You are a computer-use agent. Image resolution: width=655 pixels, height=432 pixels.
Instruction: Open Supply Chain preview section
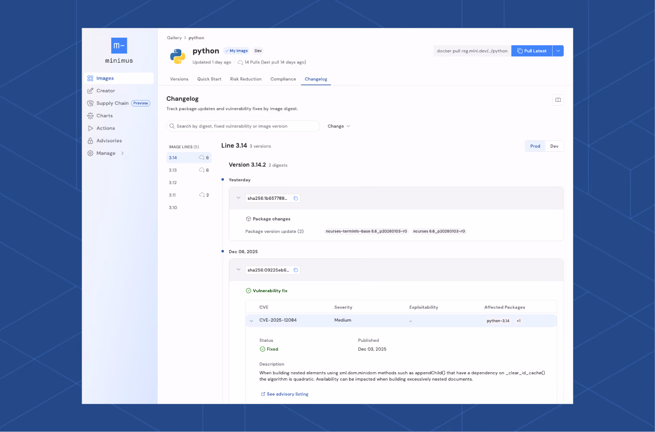(x=119, y=103)
